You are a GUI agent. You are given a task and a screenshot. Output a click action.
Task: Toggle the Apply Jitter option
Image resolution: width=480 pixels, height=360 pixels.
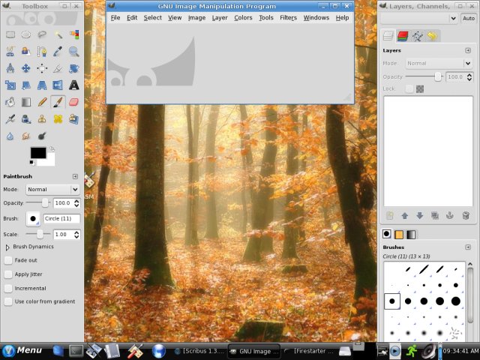[8, 274]
